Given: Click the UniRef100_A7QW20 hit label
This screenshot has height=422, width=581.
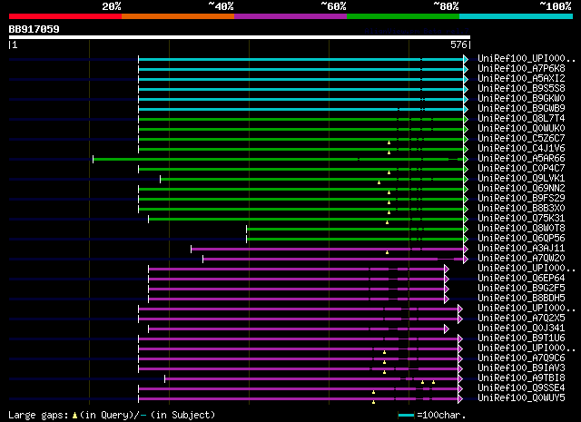Looking at the screenshot, I should point(521,259).
